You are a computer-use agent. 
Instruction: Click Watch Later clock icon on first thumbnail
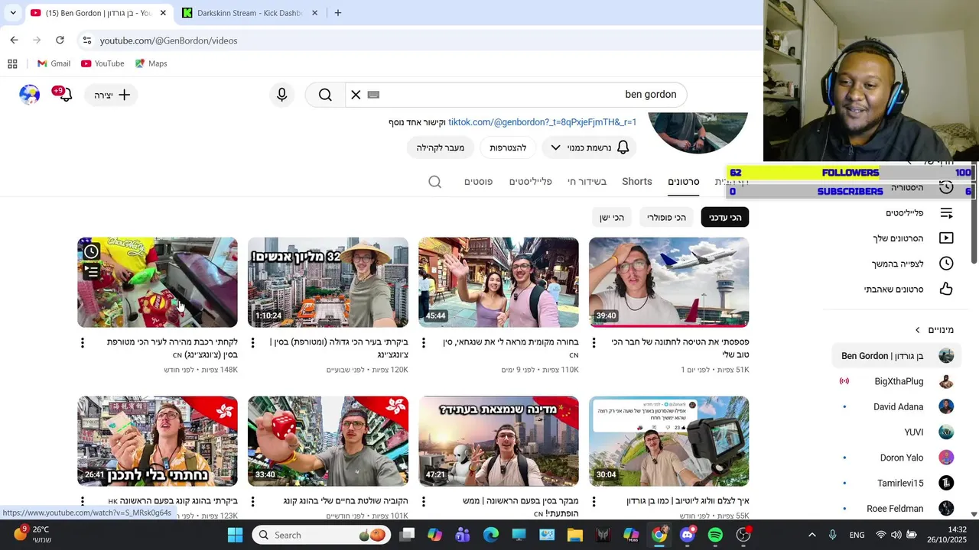tap(91, 251)
